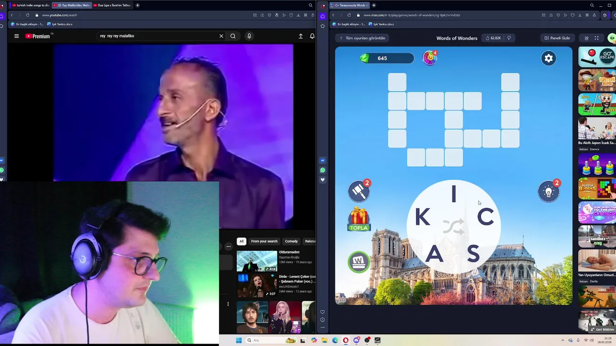The height and width of the screenshot is (346, 616).
Task: Open more options next to video chips
Action: (x=229, y=247)
